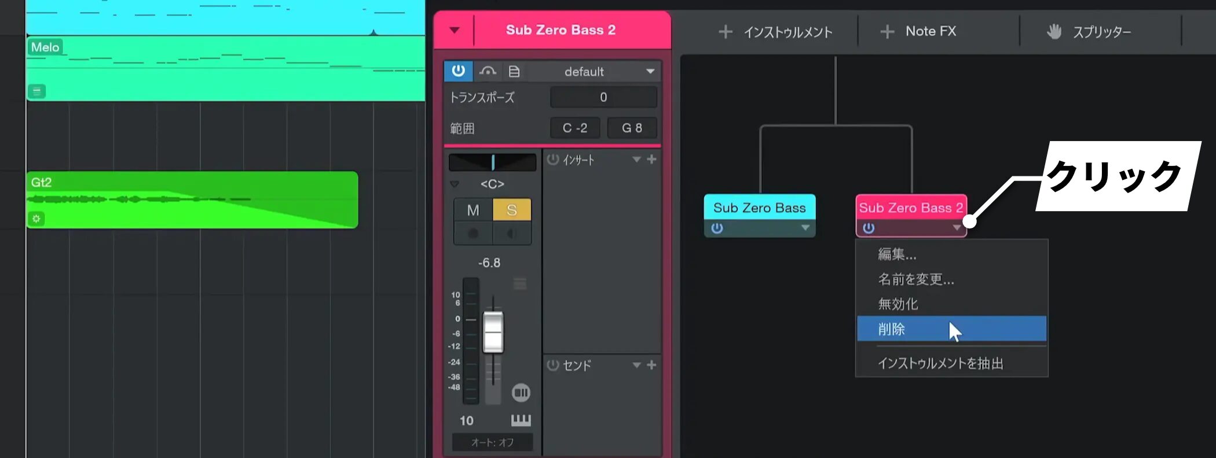Mute the Sub Zero Bass 2 channel
Image resolution: width=1216 pixels, height=458 pixels.
473,210
